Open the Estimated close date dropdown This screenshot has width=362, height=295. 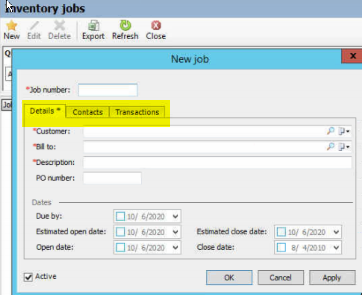pyautogui.click(x=336, y=232)
